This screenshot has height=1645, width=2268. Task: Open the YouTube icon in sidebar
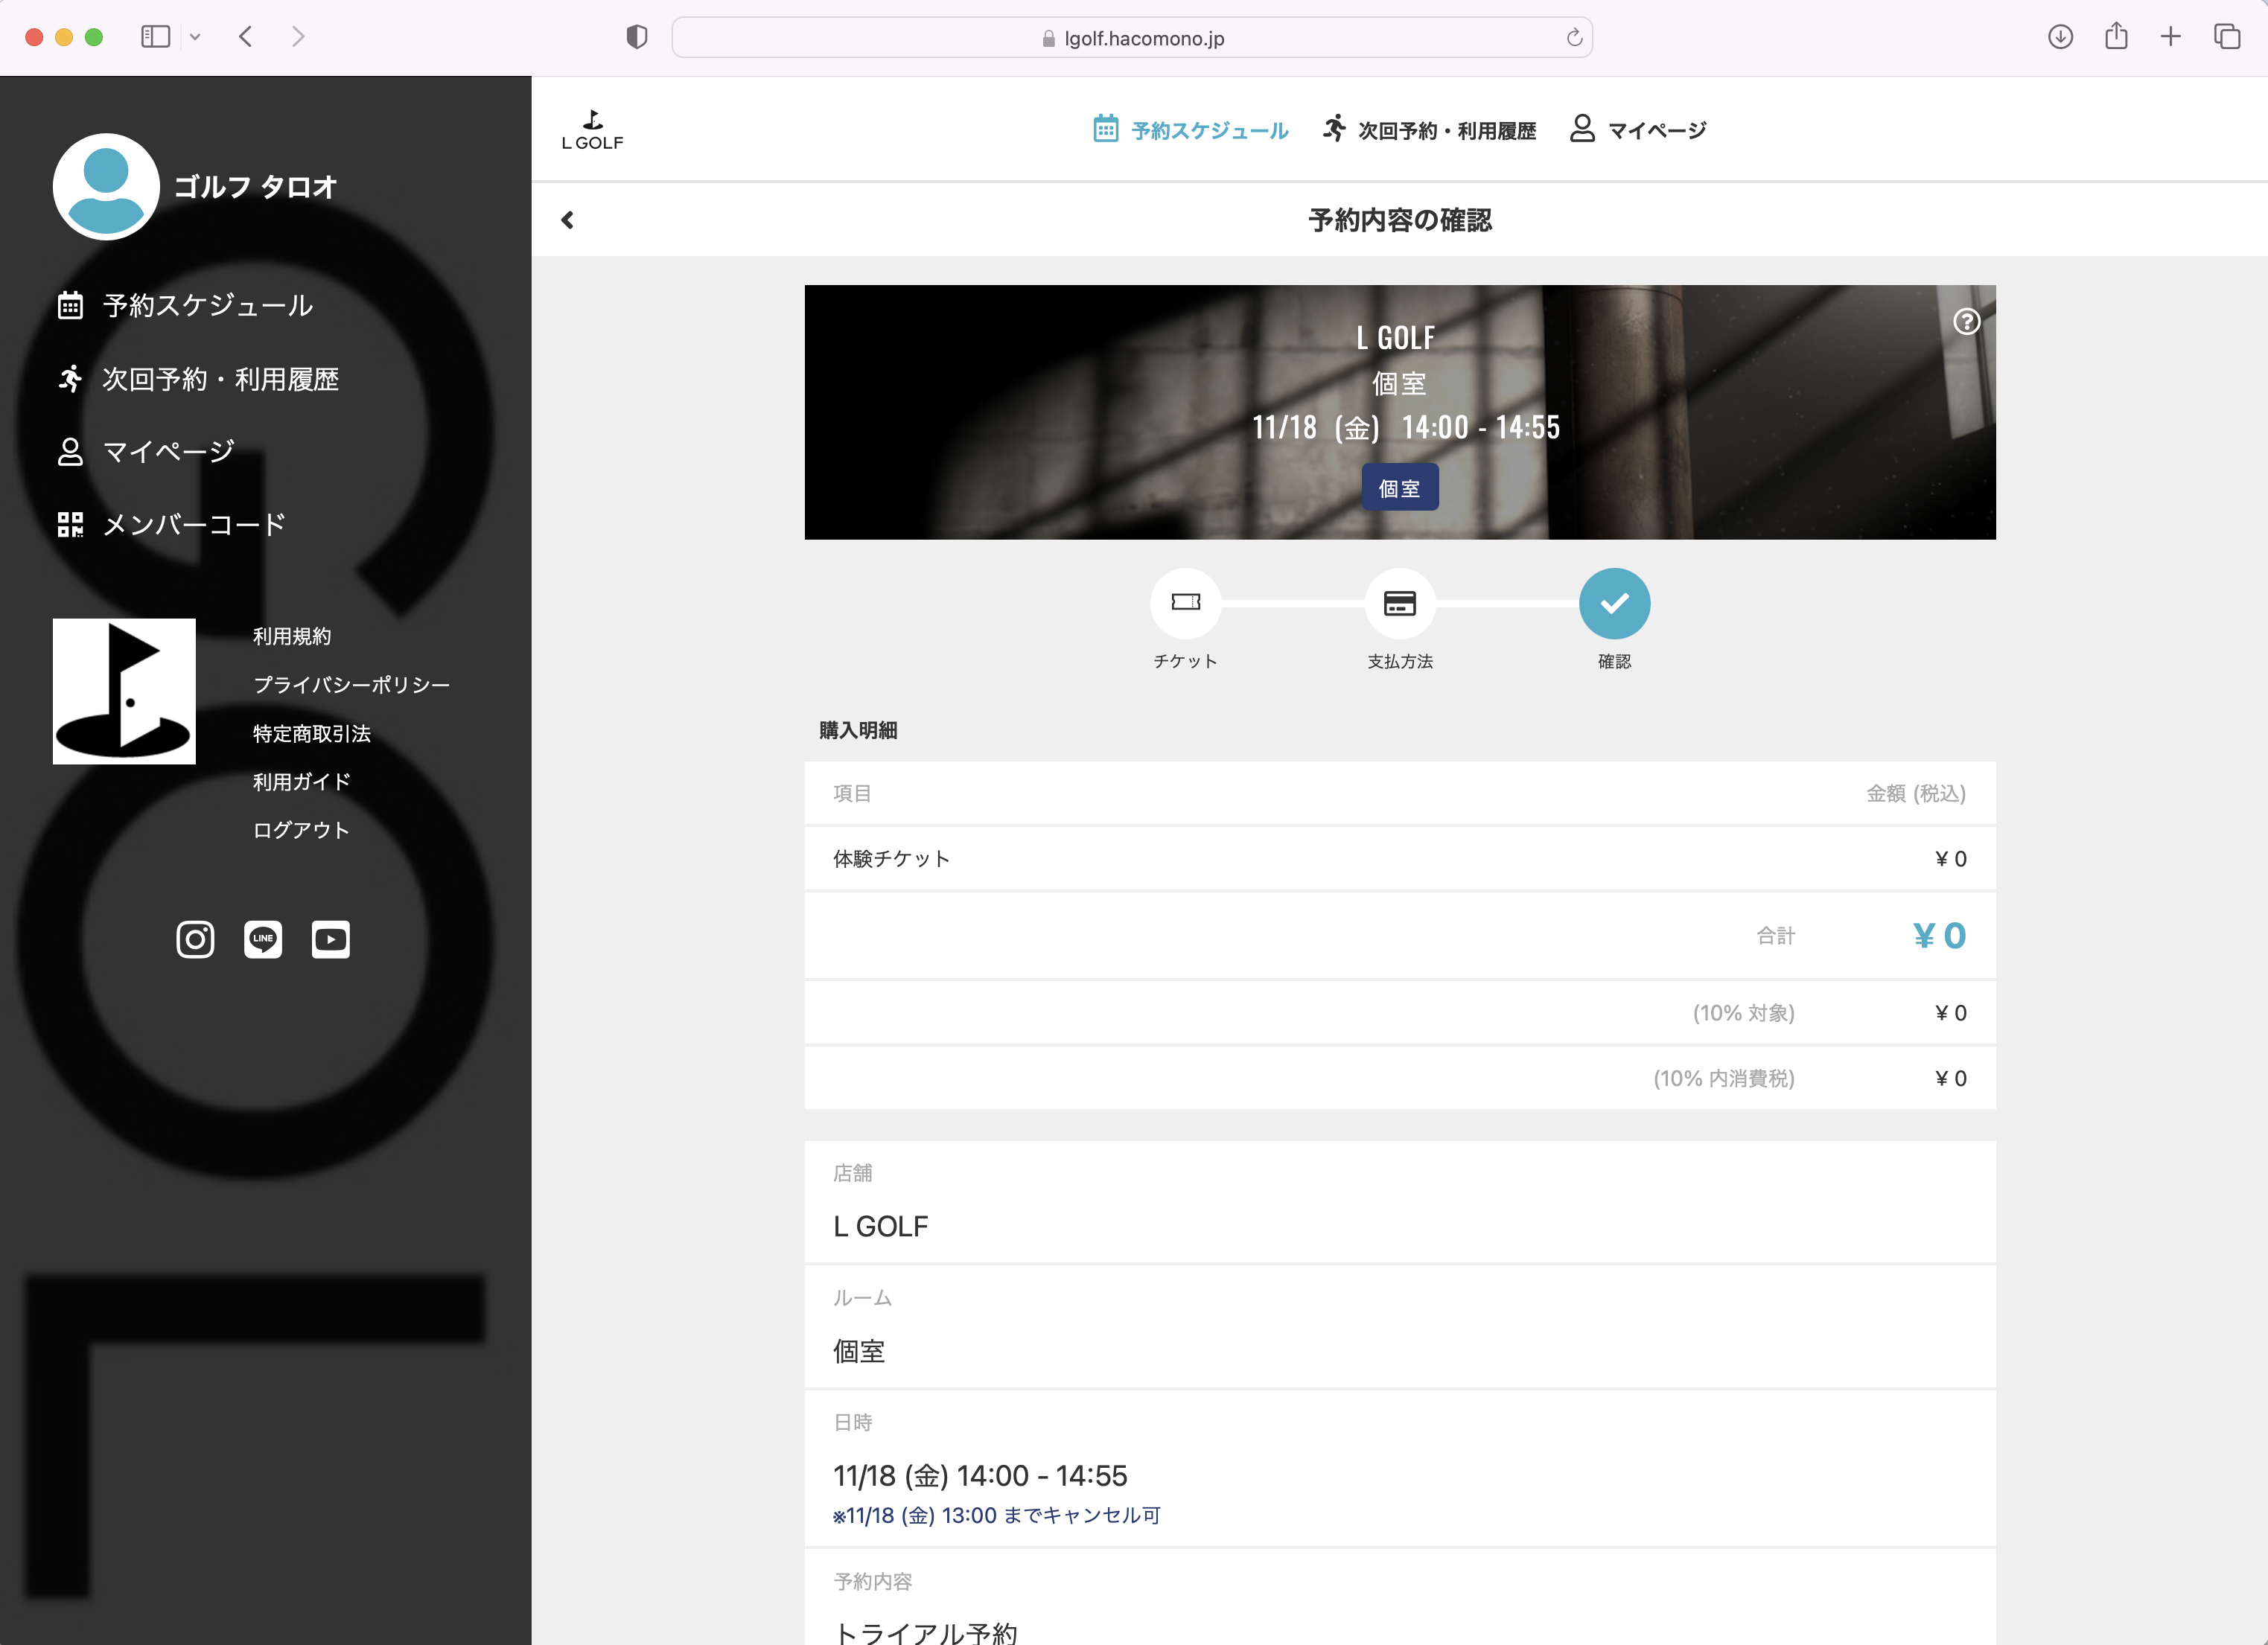click(330, 939)
